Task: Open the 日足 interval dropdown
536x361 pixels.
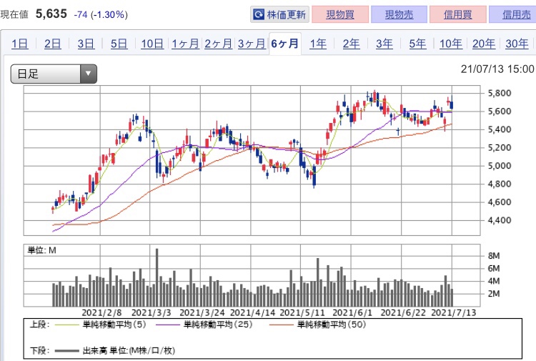Action: (54, 74)
